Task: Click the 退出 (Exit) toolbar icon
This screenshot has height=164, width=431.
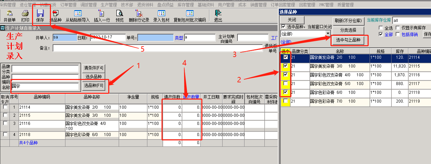Action: click(218, 16)
